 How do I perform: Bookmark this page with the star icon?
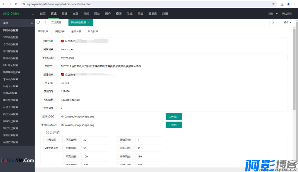pyautogui.click(x=273, y=4)
